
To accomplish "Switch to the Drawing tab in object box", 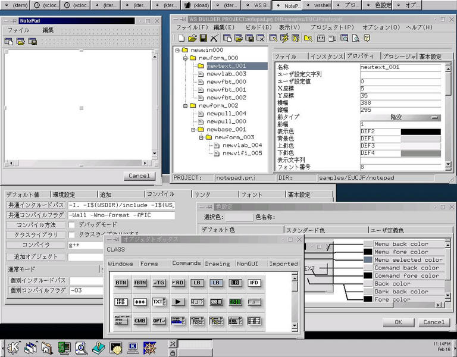I will pos(217,264).
